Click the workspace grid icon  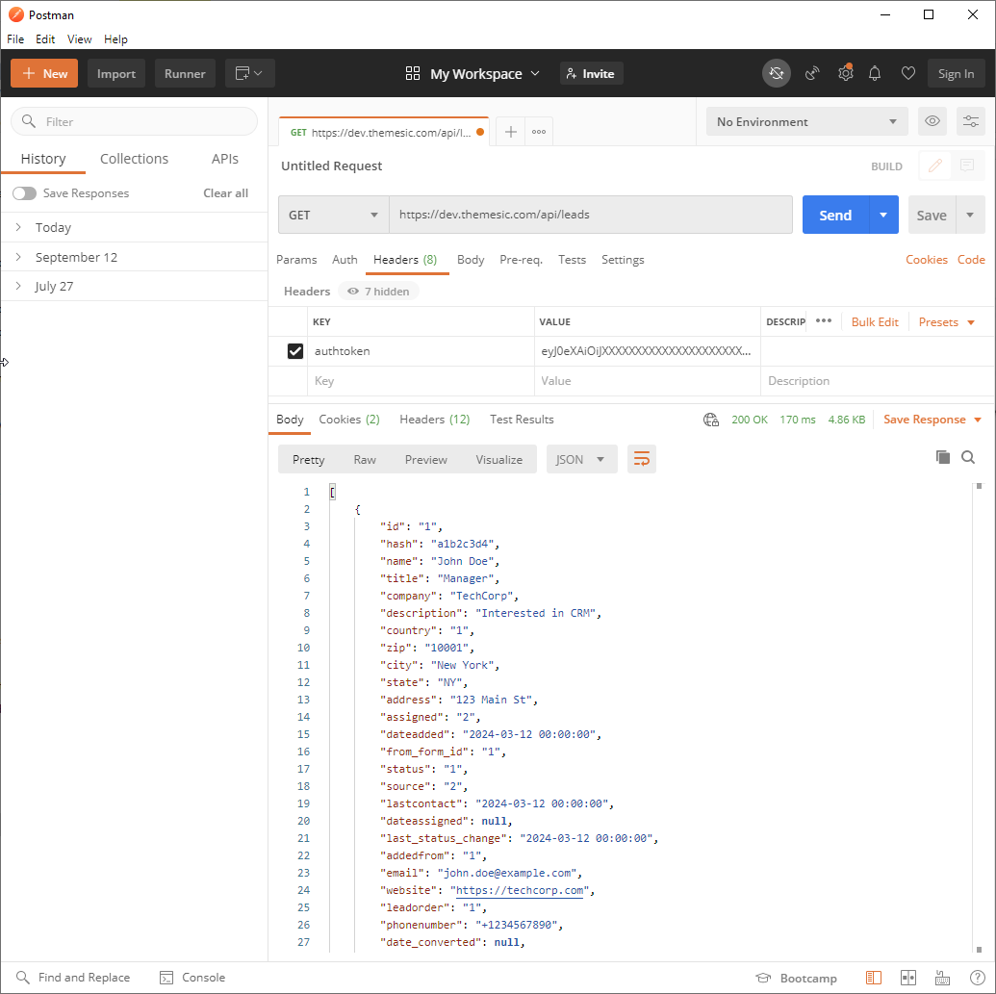413,74
